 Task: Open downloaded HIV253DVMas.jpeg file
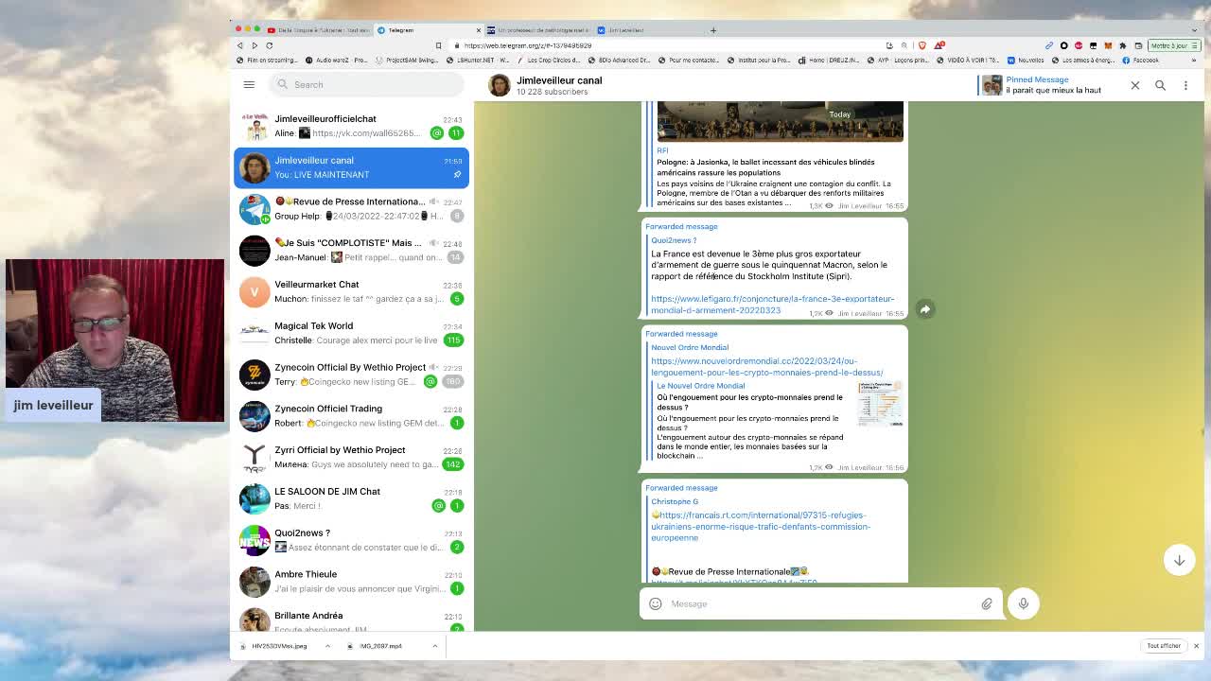[274, 646]
